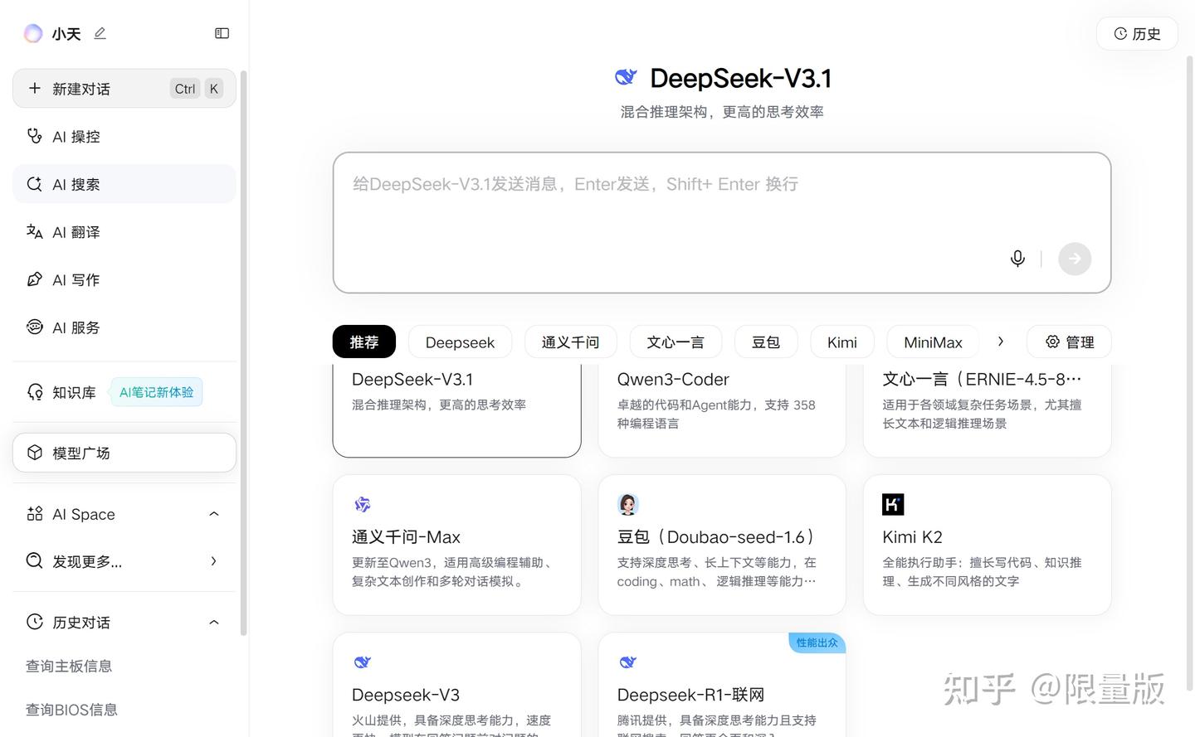This screenshot has height=737, width=1195.
Task: Click the DeepSeek whale logo in header
Action: pyautogui.click(x=626, y=77)
